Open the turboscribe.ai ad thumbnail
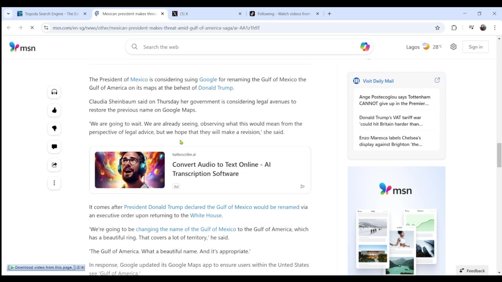 coord(130,170)
